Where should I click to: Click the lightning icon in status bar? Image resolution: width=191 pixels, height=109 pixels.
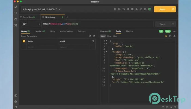click(171, 107)
